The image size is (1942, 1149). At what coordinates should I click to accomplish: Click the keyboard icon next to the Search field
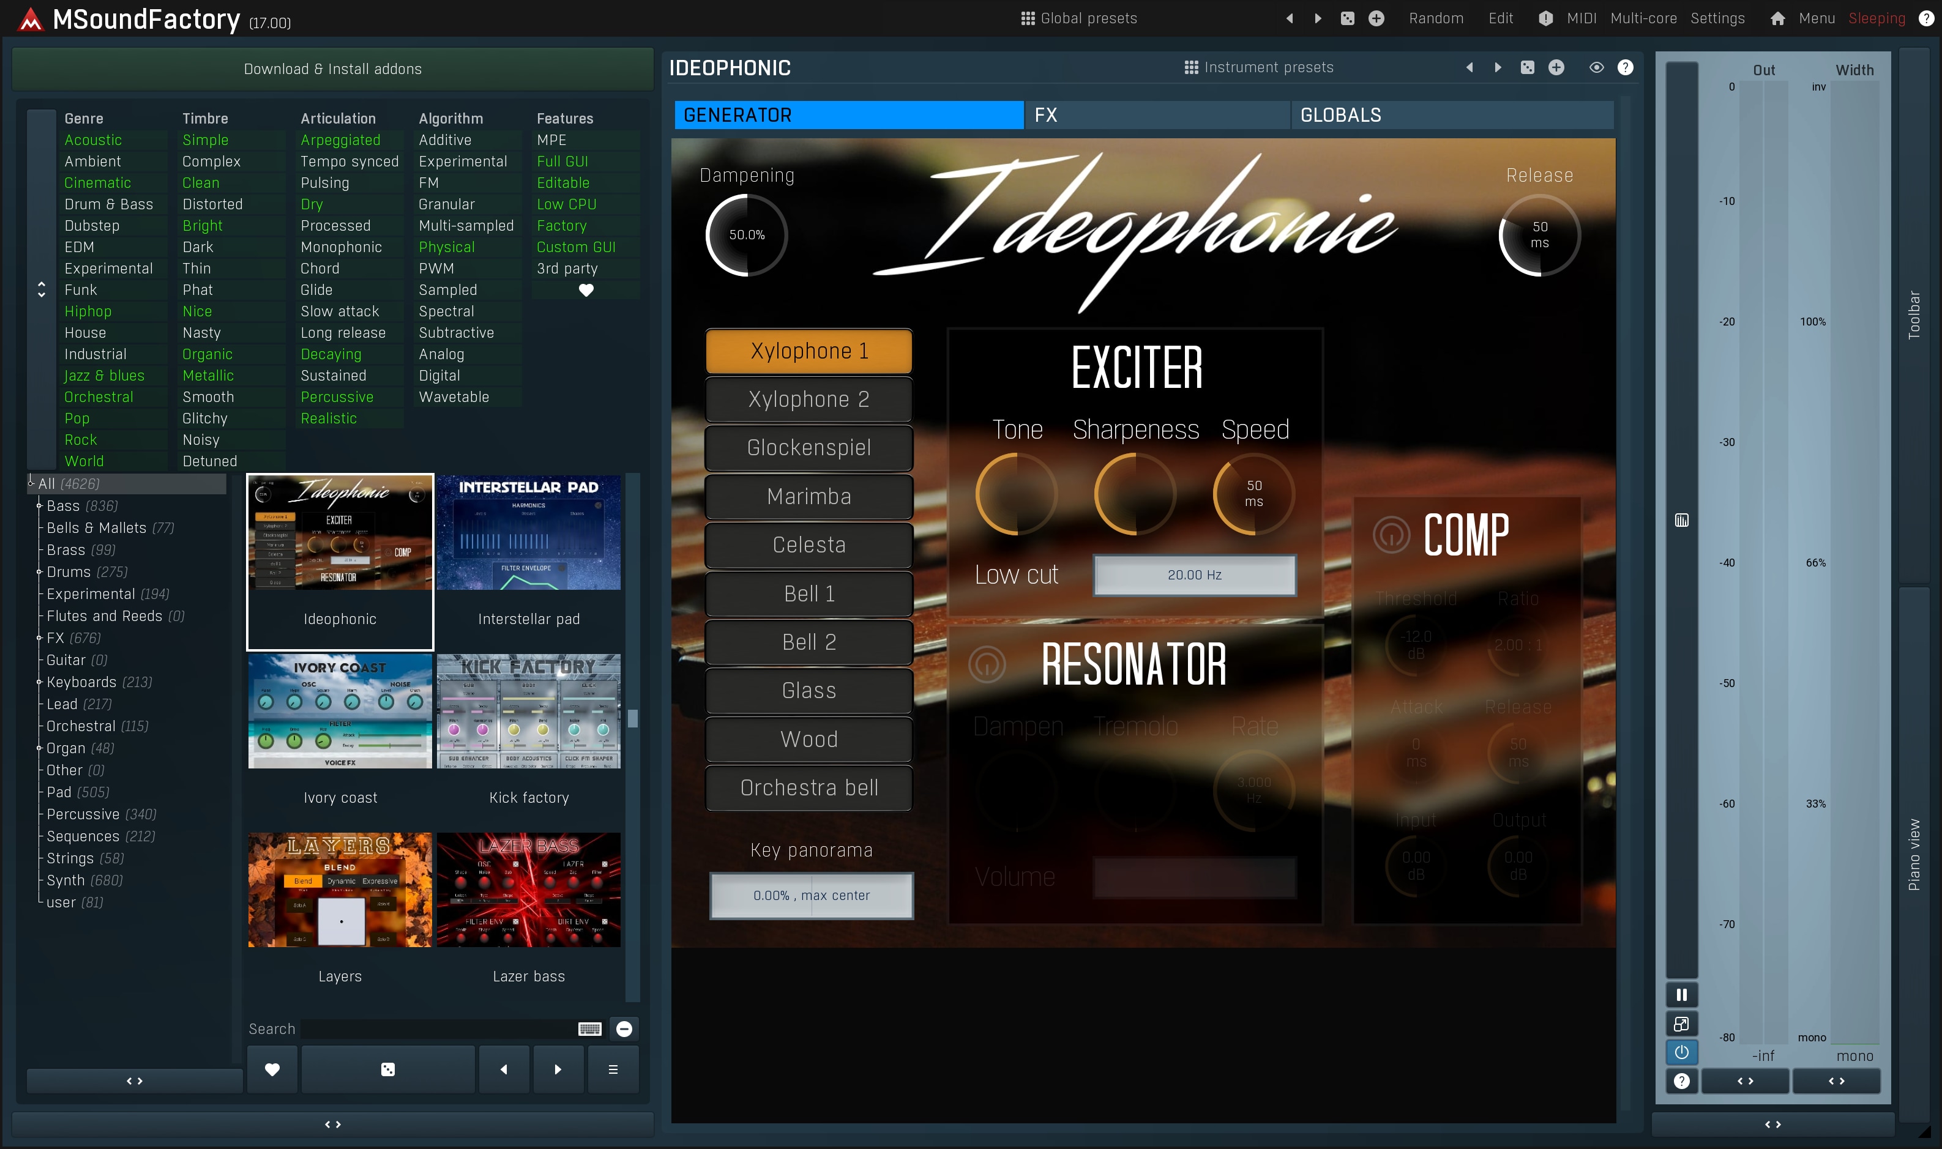coord(589,1029)
